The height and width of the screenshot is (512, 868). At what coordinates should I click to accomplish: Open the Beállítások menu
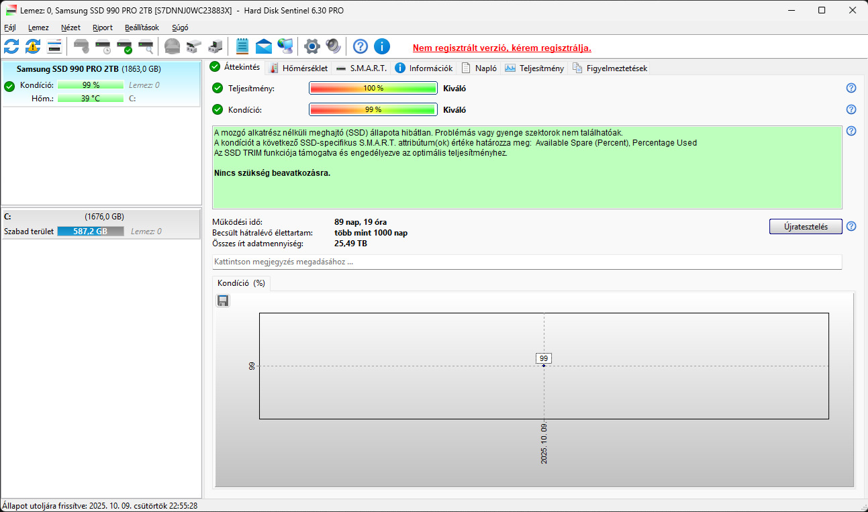click(142, 28)
